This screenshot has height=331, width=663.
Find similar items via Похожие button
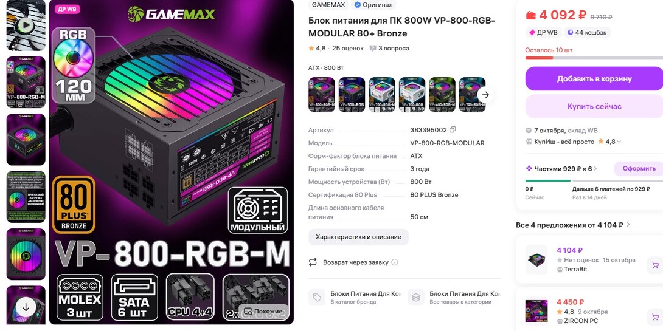263,312
